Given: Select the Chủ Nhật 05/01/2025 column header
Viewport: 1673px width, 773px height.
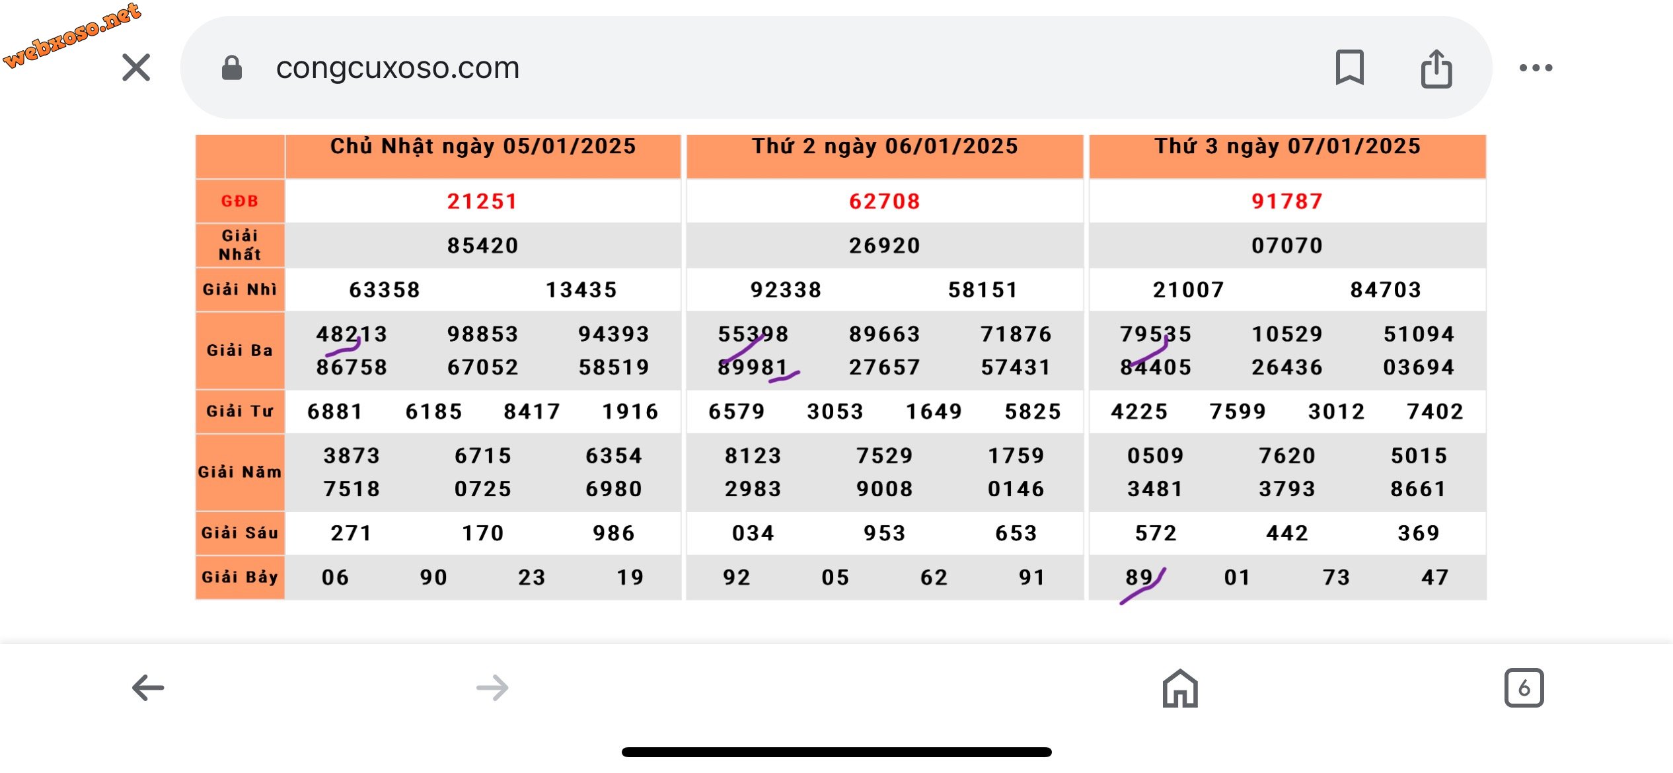Looking at the screenshot, I should point(483,147).
